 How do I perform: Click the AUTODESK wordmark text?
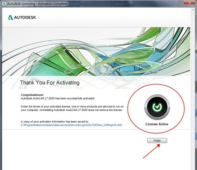pos(25,17)
